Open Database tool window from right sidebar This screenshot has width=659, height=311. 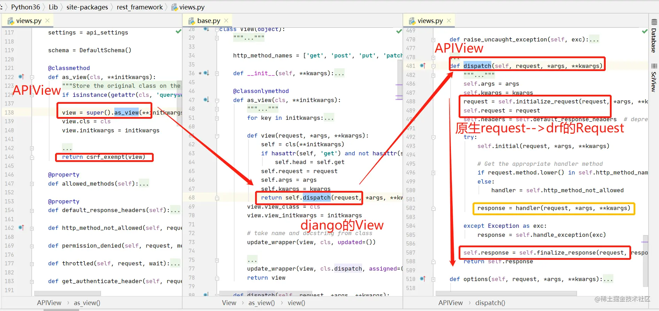coord(654,36)
